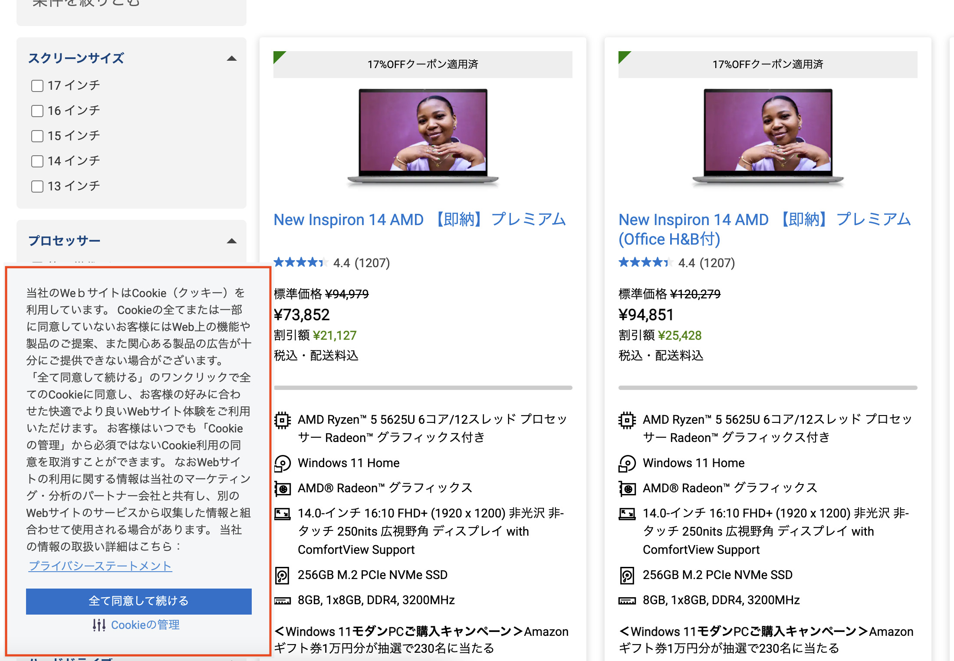Click star rating of first product
Viewport: 954px width, 661px height.
tap(300, 262)
